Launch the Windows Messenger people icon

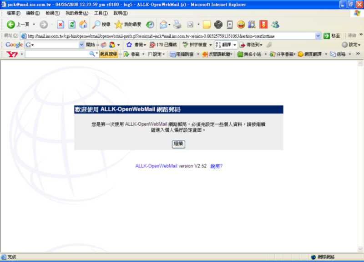(275, 25)
